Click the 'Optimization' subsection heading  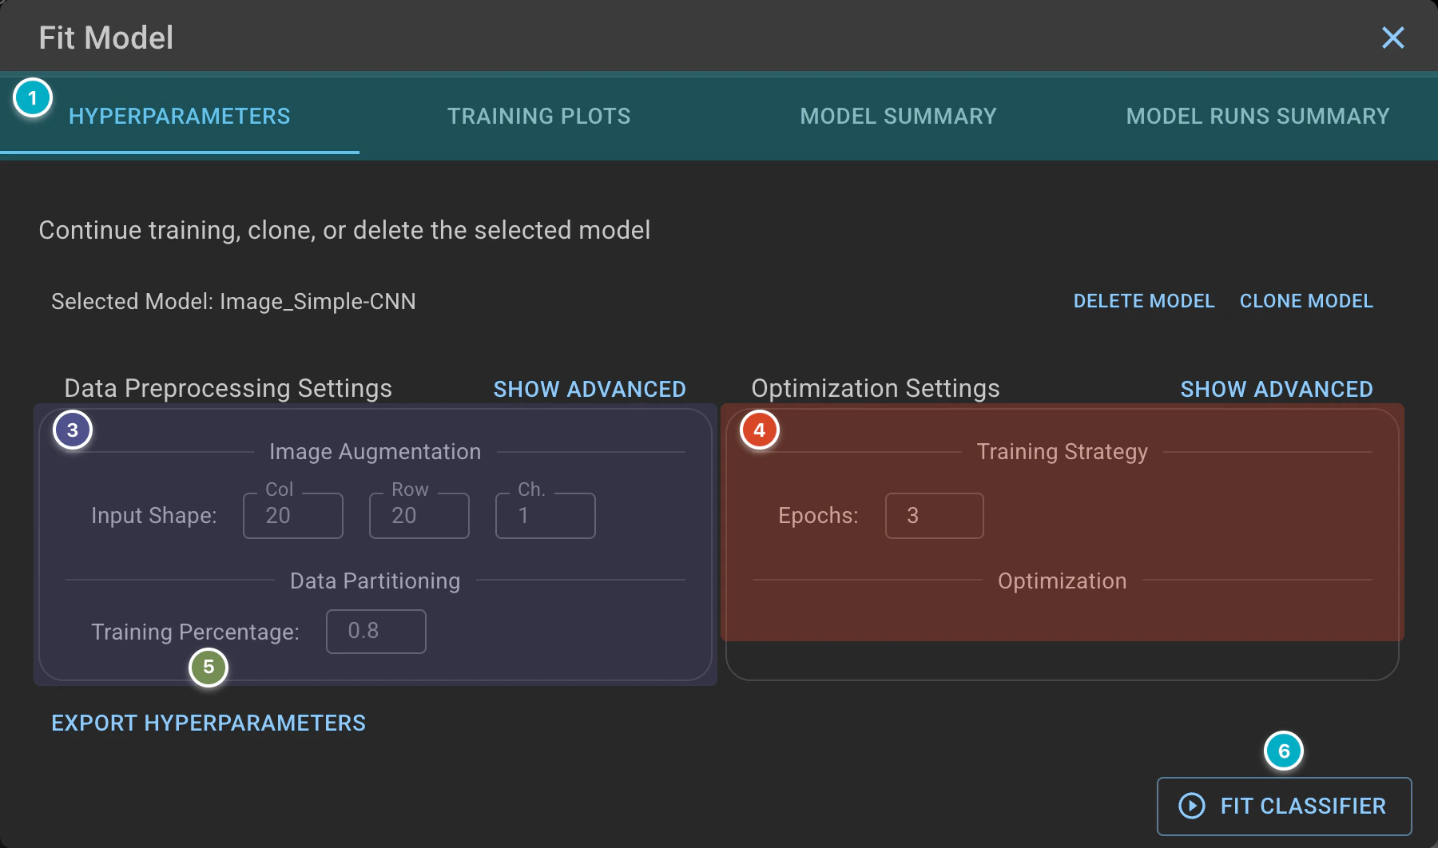1063,581
